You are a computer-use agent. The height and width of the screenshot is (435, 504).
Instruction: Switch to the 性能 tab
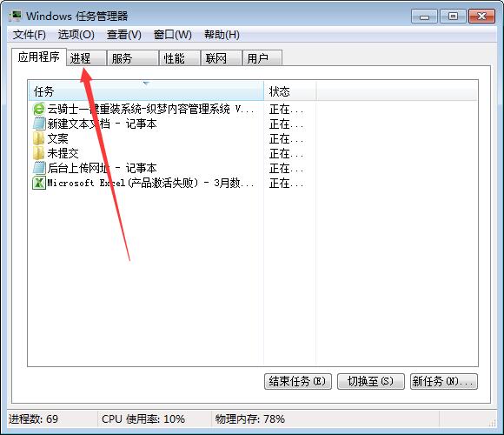point(180,58)
